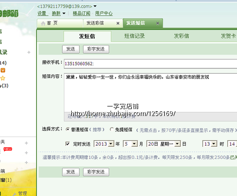Click the red NEW badge in the sidebar
237x196 pixels.
point(7,149)
